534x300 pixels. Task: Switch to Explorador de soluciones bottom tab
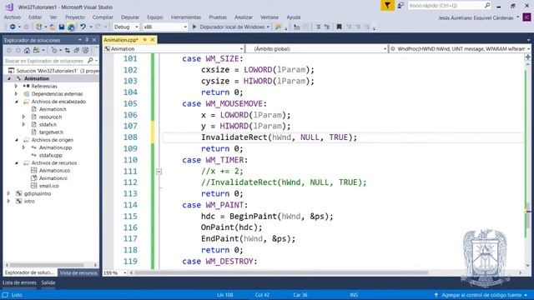pyautogui.click(x=30, y=272)
